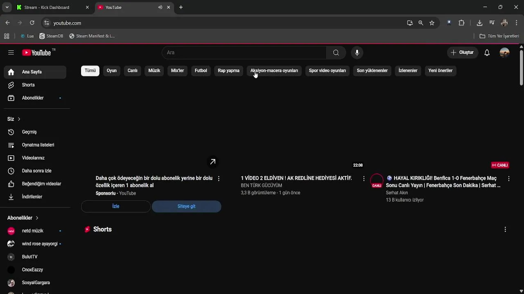Select the Son yüklenenler chip

click(x=372, y=71)
